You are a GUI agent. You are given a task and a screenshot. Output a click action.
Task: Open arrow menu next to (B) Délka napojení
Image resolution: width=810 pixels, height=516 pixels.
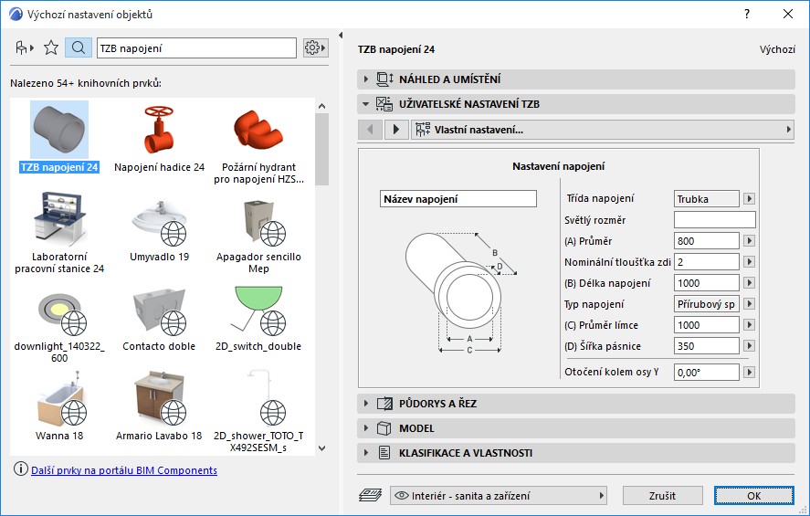click(x=749, y=283)
